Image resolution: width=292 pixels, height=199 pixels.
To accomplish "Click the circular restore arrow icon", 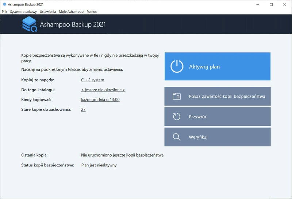I will [177, 117].
